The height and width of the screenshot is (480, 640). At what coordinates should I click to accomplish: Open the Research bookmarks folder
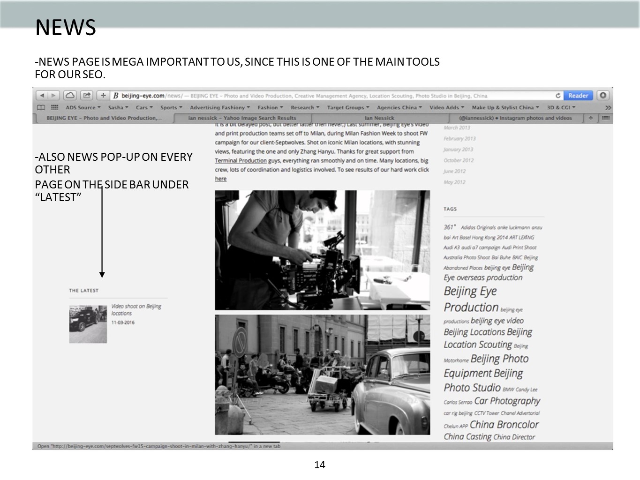point(305,107)
